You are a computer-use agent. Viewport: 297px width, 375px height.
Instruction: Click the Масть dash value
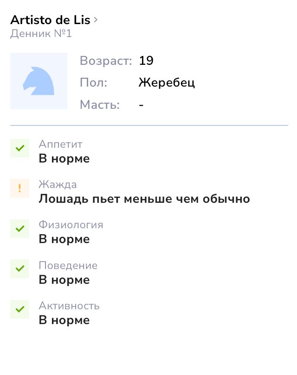(x=141, y=105)
